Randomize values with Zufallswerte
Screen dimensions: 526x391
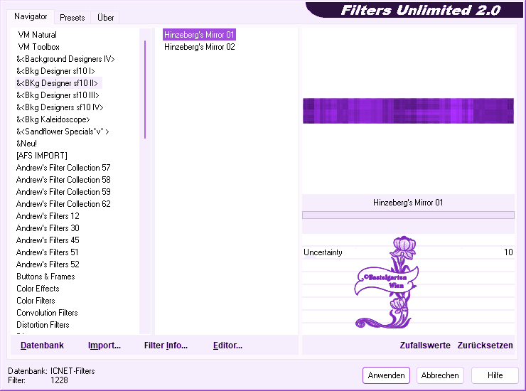point(425,346)
